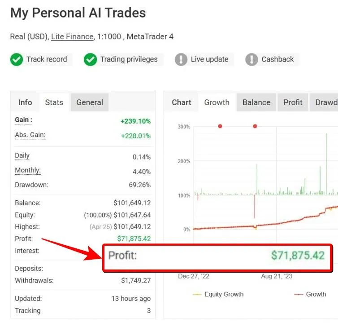Click the first red dot chart marker

[x=220, y=126]
